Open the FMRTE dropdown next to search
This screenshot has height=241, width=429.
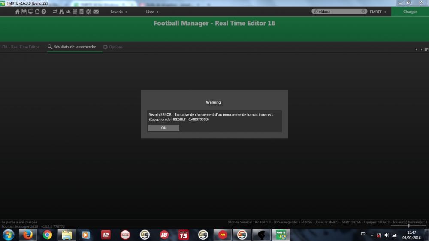pos(378,12)
